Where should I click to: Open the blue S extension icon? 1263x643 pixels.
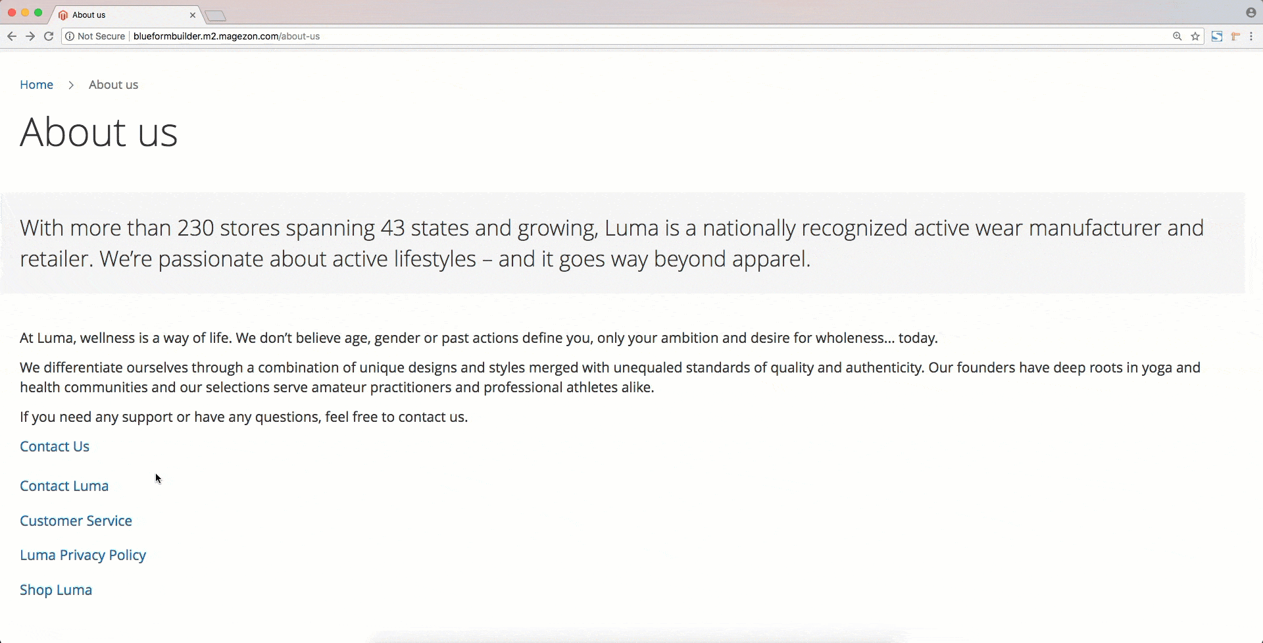[x=1217, y=36]
